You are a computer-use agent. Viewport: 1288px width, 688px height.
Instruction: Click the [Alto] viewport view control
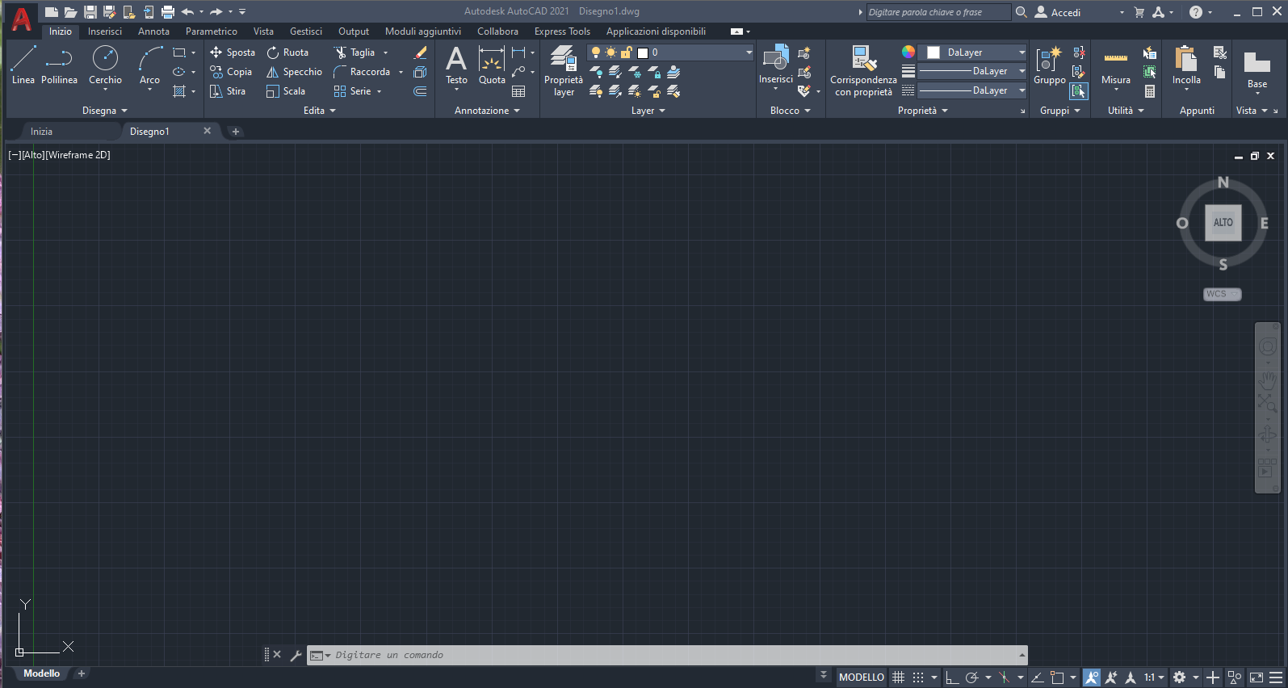coord(32,155)
